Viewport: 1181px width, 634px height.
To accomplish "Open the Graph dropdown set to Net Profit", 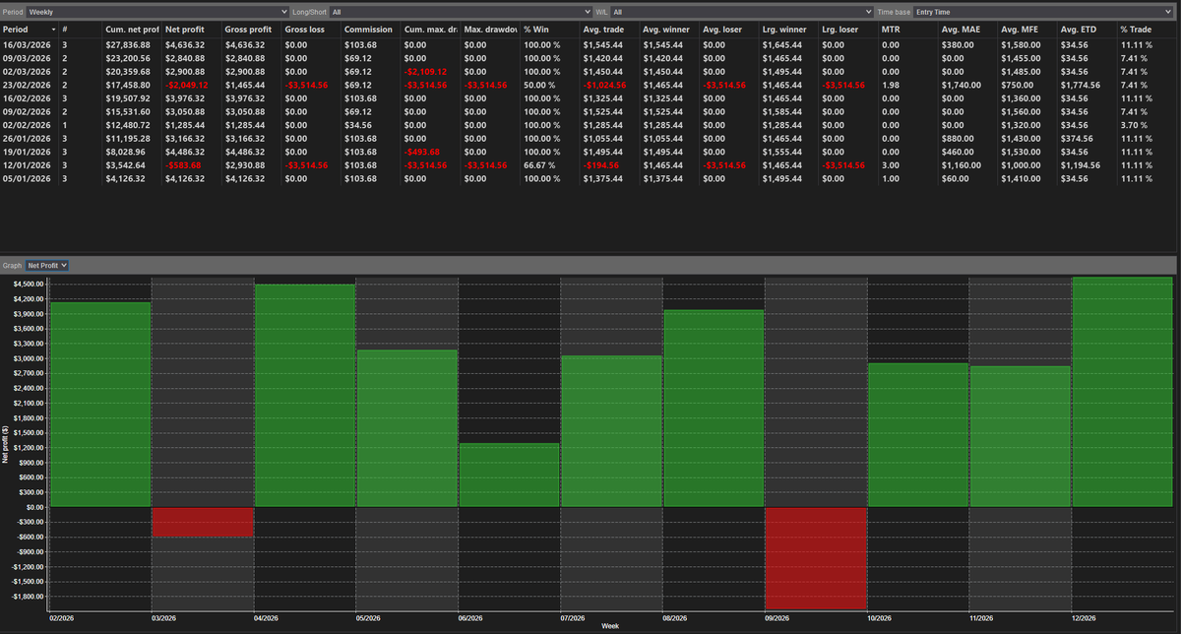I will (46, 265).
